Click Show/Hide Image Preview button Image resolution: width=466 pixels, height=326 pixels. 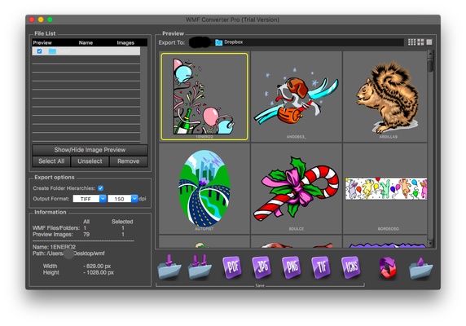[90, 150]
